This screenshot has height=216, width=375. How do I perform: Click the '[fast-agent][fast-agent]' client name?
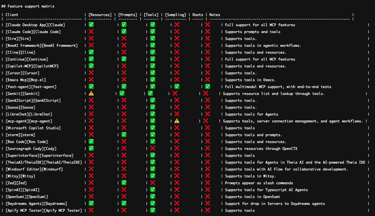(x=31, y=87)
